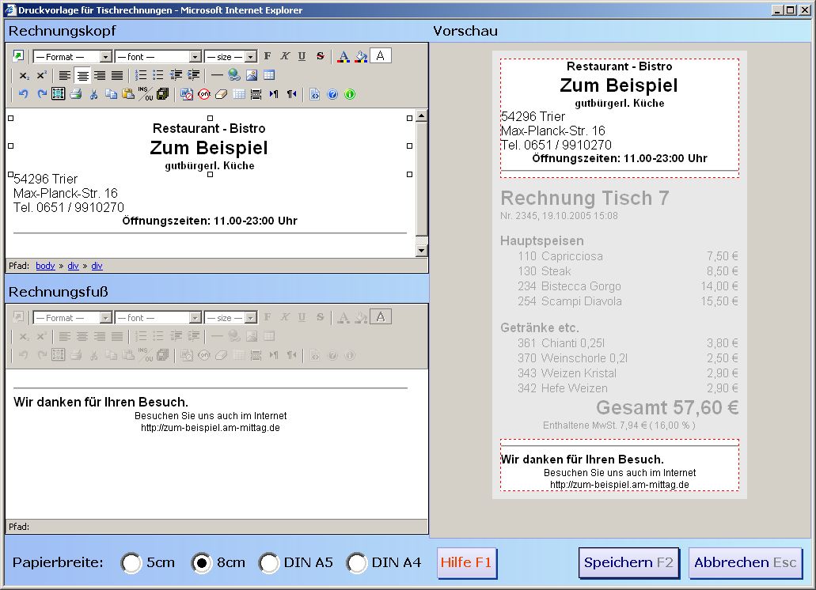Select the 5cm paper width option
The image size is (816, 590).
coord(131,563)
